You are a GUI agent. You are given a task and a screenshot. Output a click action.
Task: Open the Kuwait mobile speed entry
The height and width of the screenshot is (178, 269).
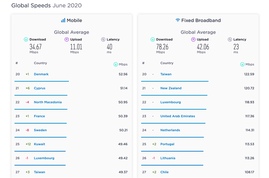pyautogui.click(x=39, y=144)
